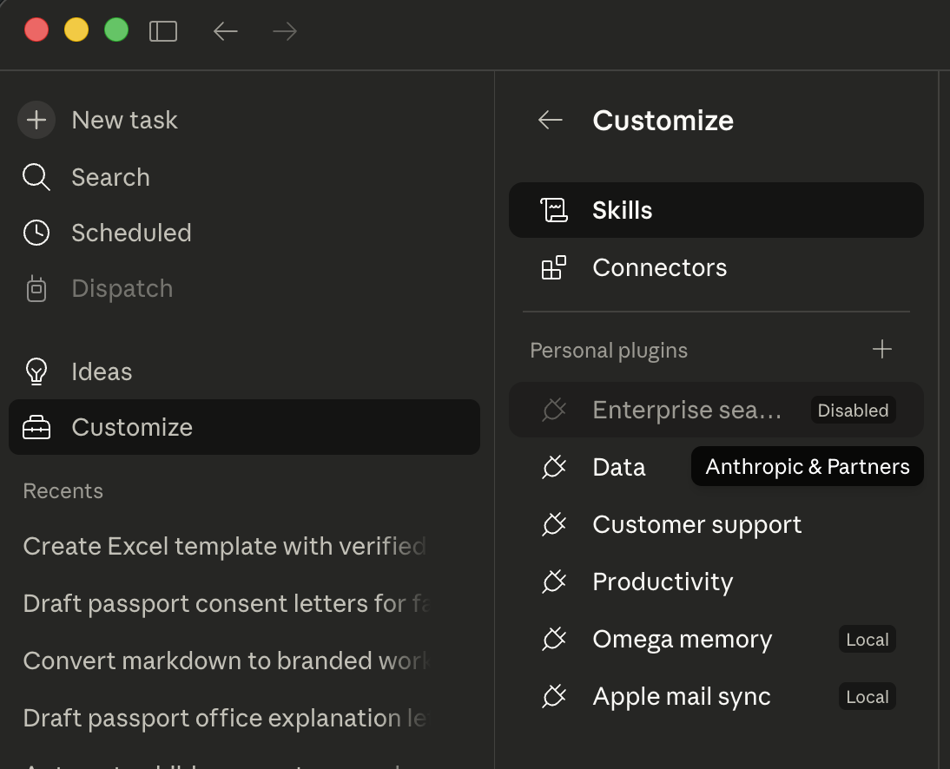Click the Local badge on Omega memory
The image size is (950, 769).
867,639
